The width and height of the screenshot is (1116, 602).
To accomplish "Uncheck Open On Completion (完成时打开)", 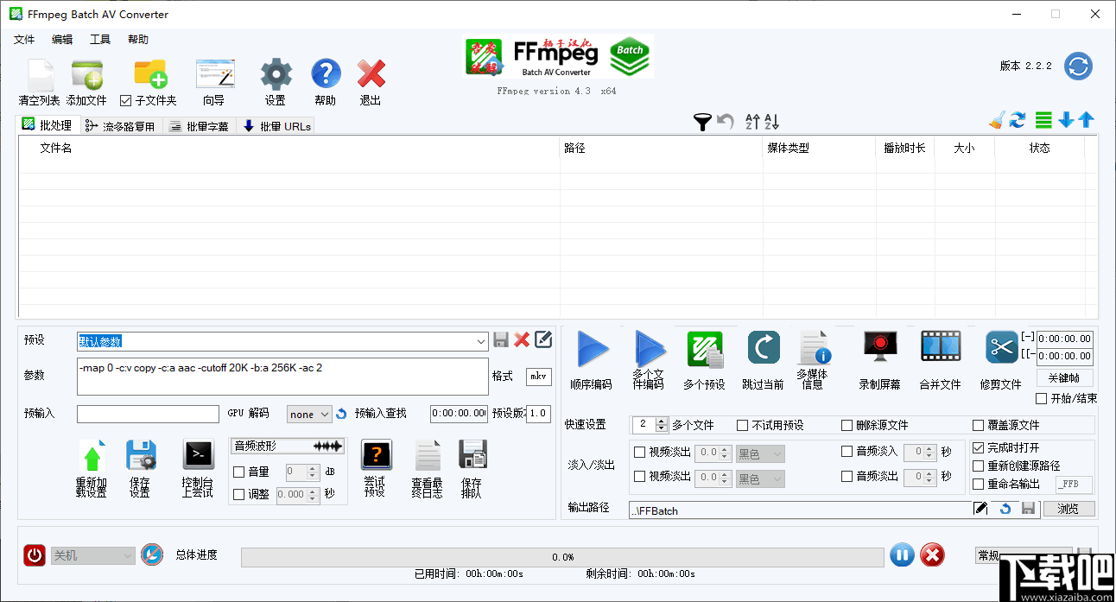I will click(978, 448).
